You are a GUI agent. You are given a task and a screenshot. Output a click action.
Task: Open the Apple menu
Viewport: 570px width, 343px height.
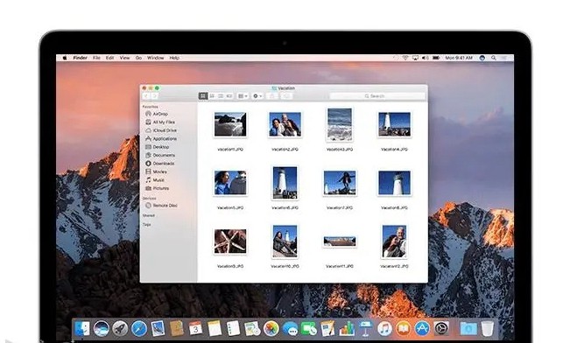coord(65,58)
